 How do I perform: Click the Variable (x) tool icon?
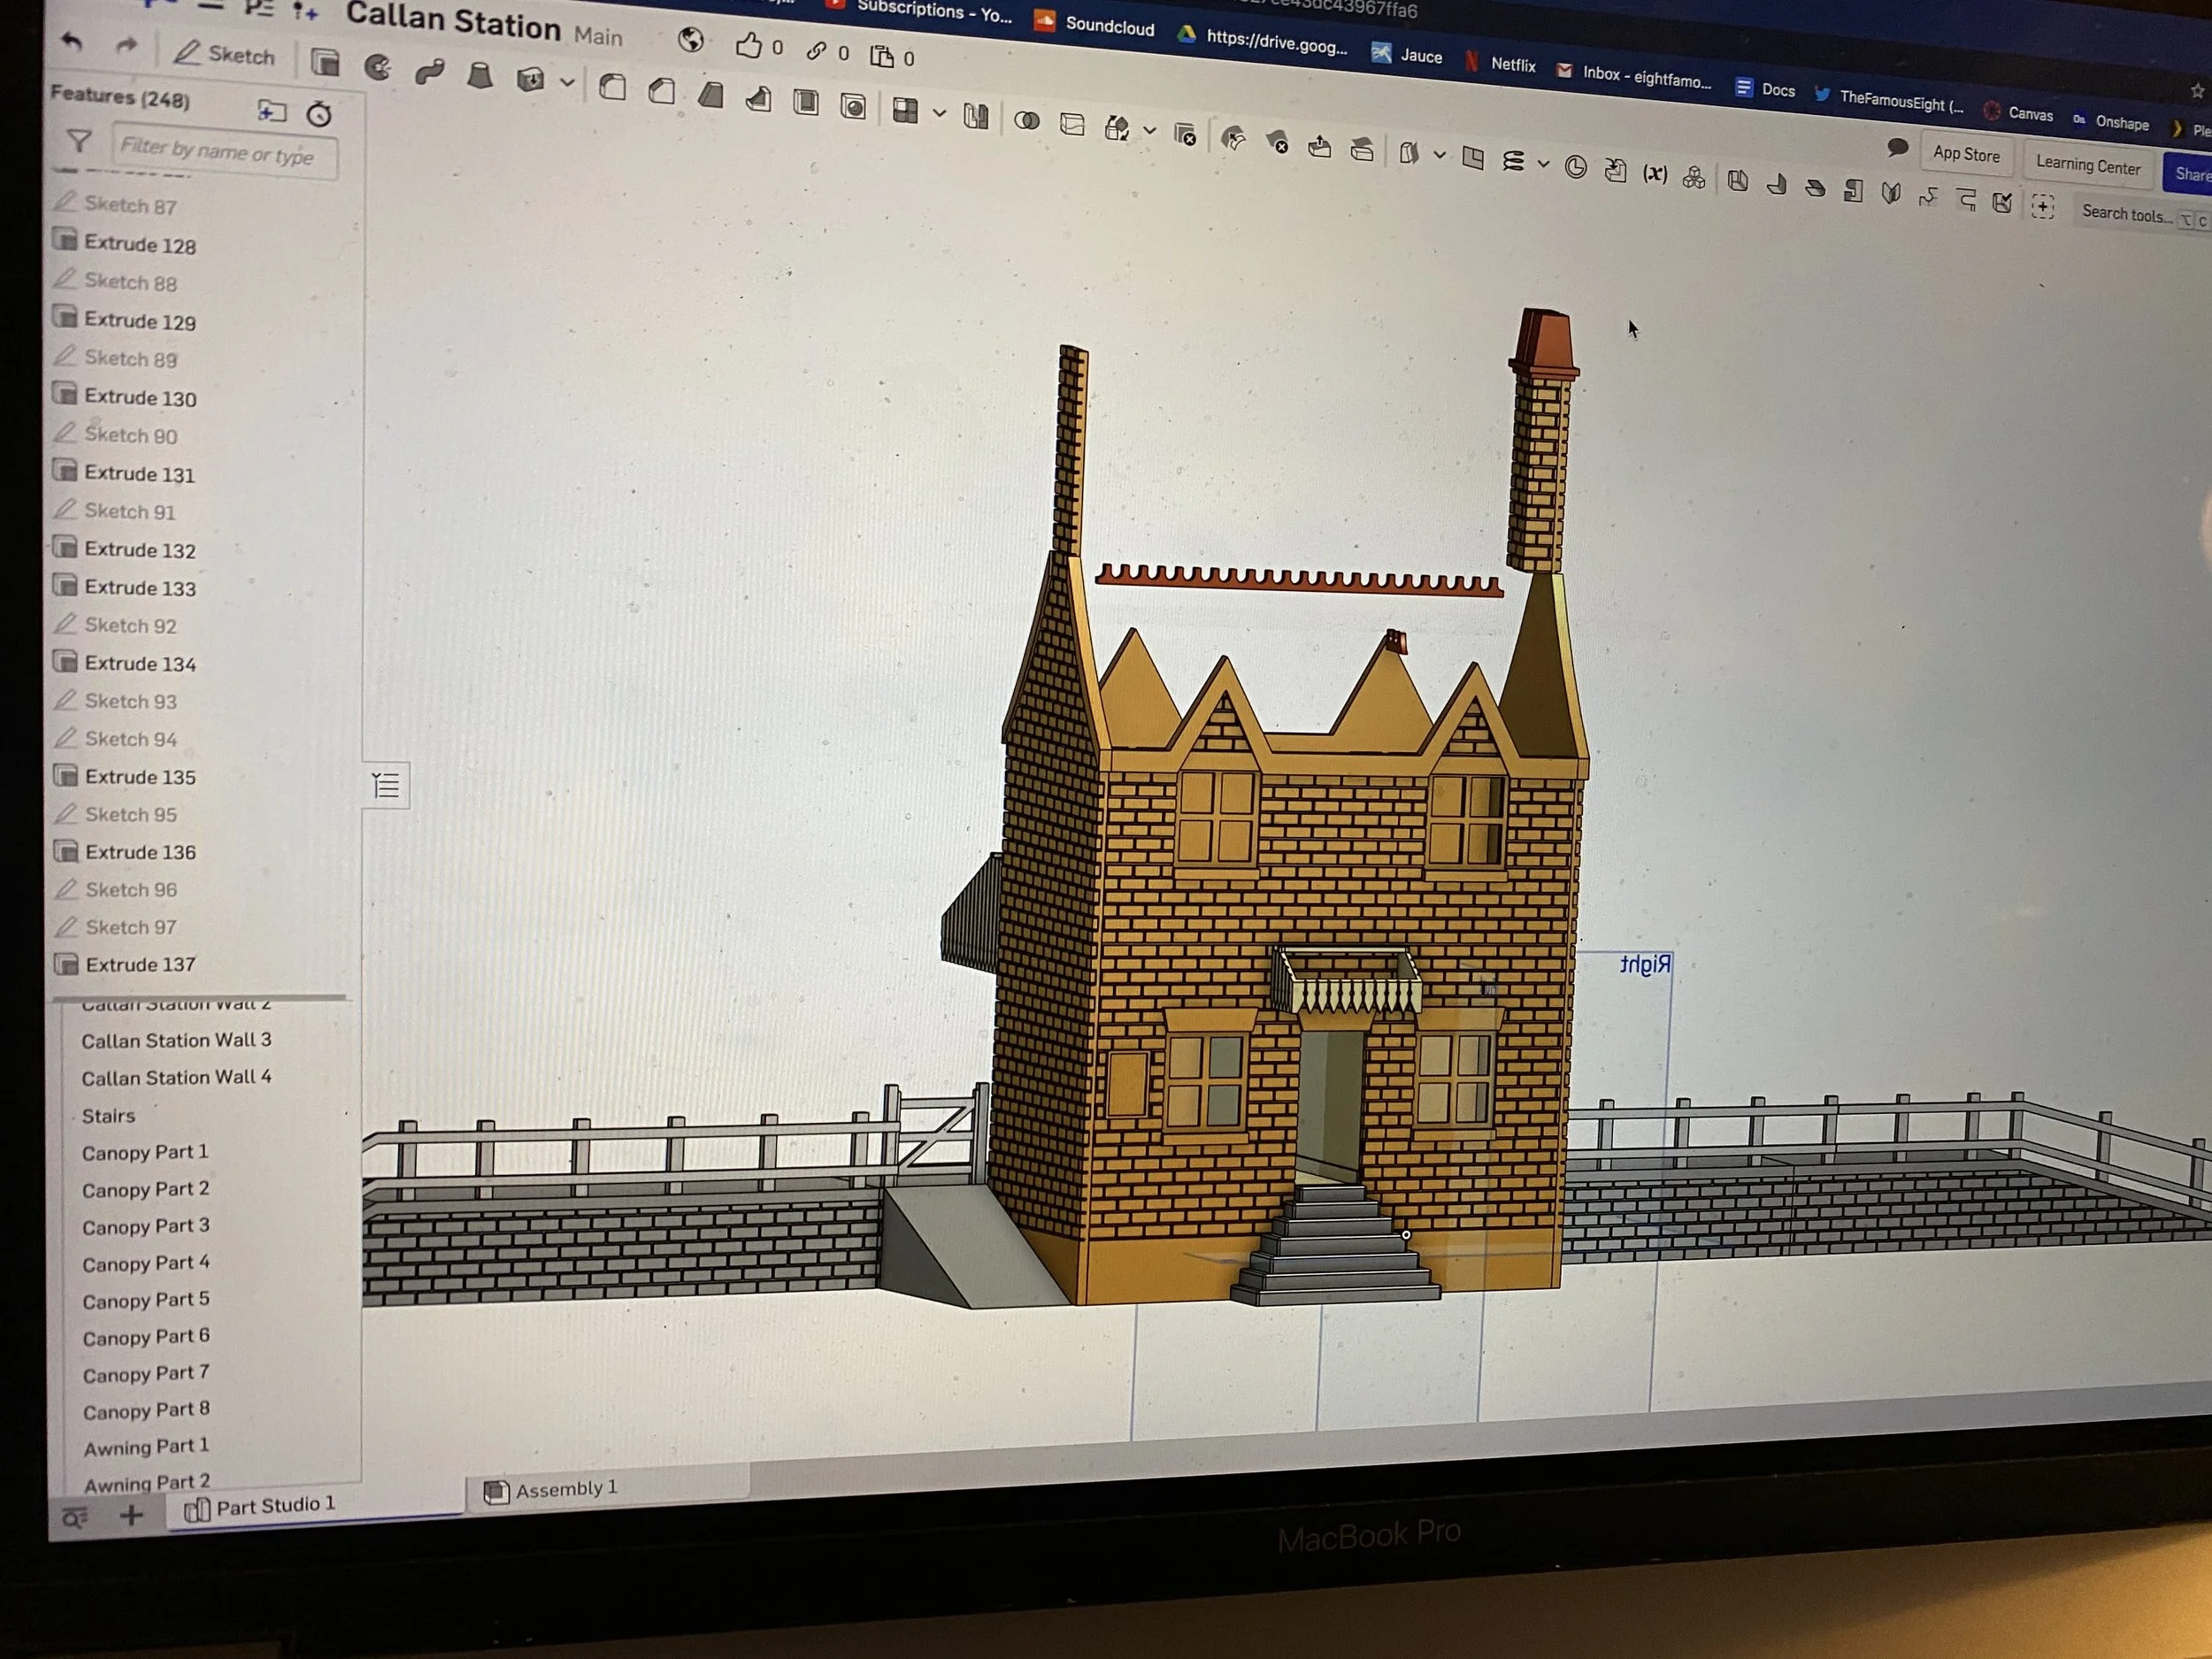(1655, 173)
